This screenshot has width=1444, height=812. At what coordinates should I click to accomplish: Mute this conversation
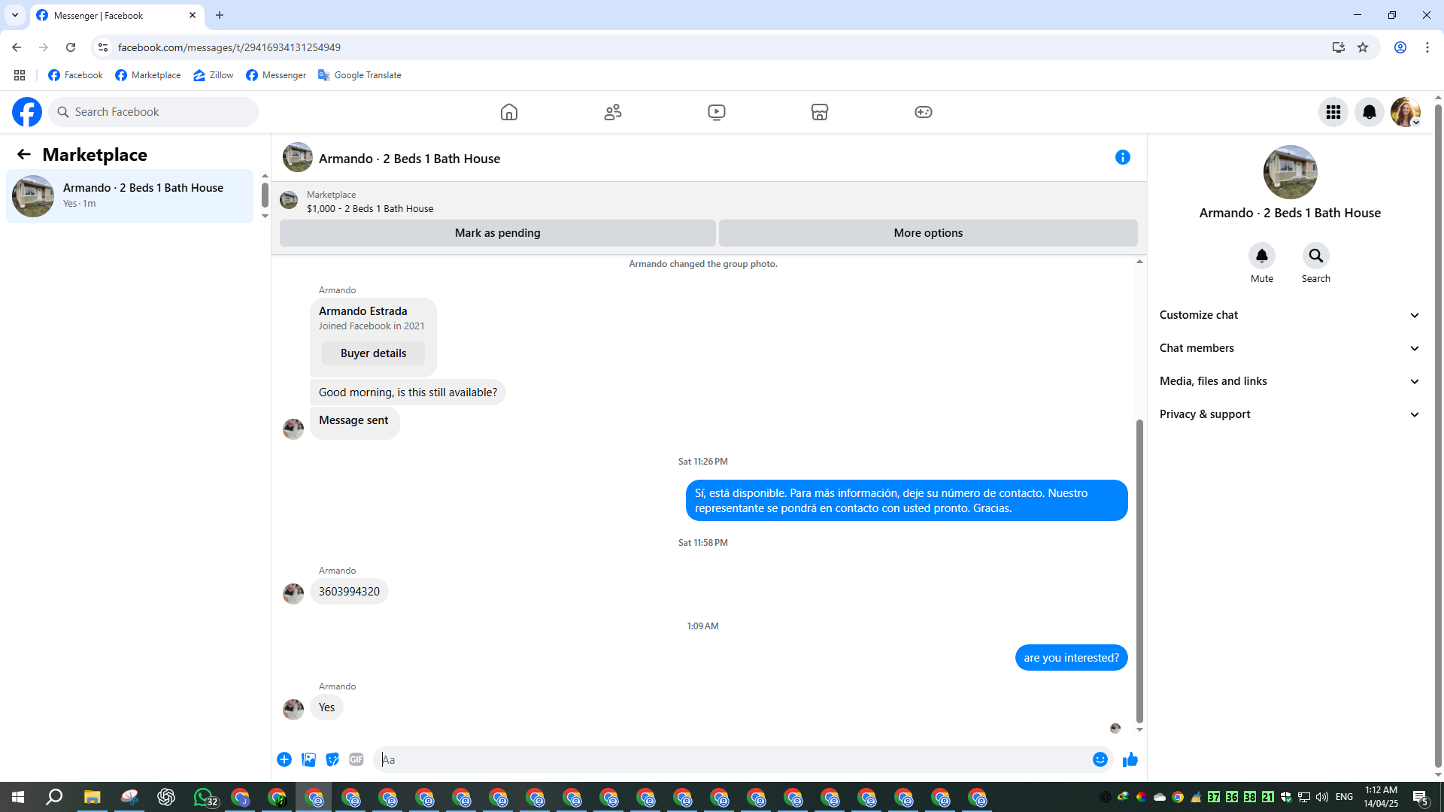1261,256
